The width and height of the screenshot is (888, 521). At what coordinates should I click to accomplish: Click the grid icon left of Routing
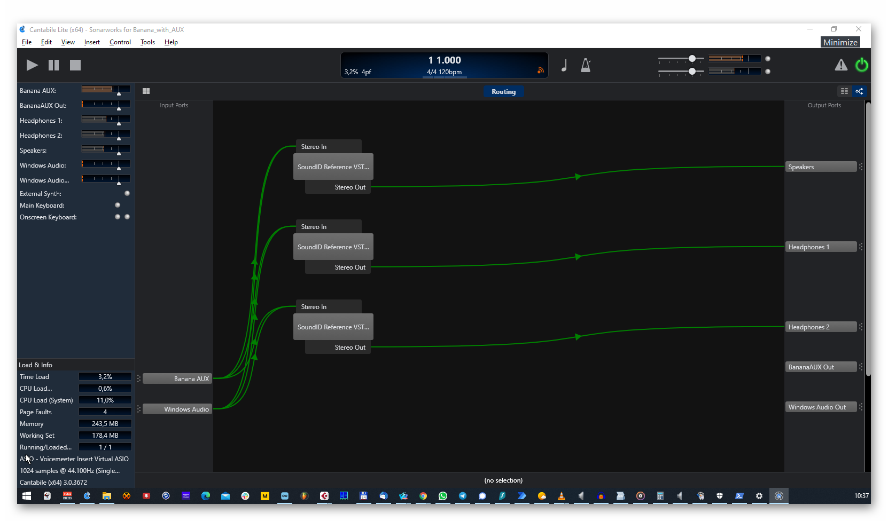146,91
